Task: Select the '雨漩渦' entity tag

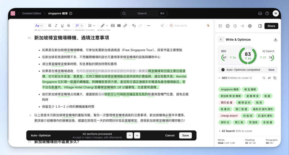Action: [x=253, y=122]
